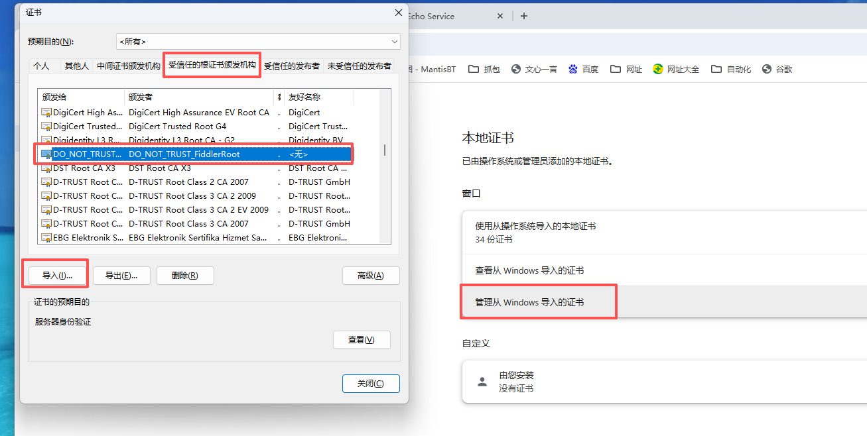Viewport: 867px width, 436px height.
Task: Open the 未受信任的发布者 tab
Action: (x=359, y=66)
